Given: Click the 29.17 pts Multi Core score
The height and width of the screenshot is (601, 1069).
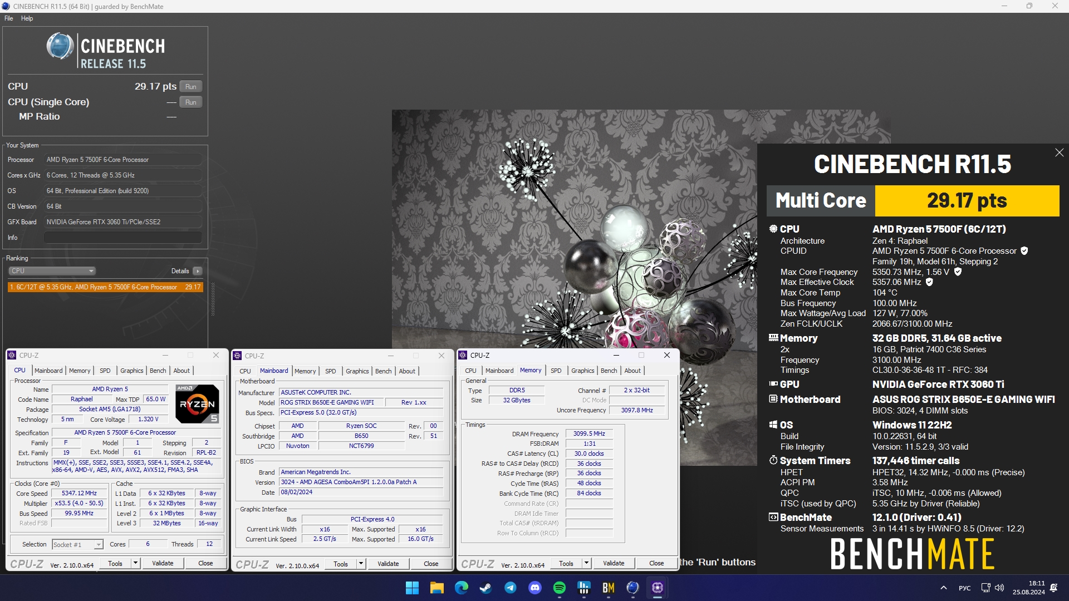Looking at the screenshot, I should (967, 201).
